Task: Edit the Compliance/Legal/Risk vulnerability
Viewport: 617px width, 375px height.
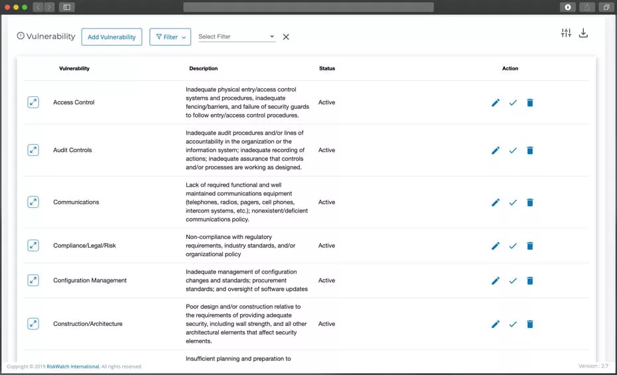Action: click(x=496, y=246)
